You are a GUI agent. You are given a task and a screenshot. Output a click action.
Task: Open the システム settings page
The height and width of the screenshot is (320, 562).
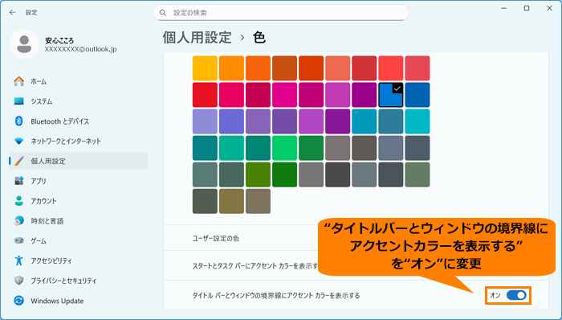point(79,101)
